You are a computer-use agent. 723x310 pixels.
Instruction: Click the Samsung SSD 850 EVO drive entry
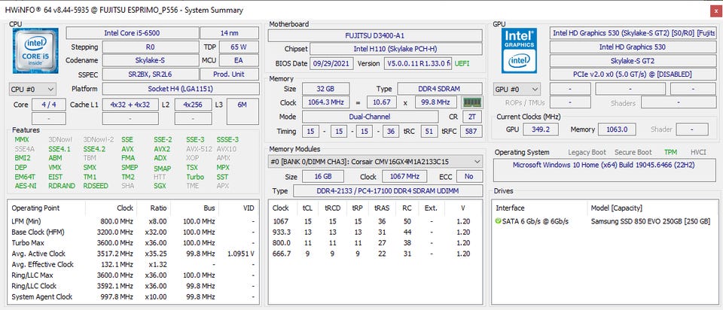[x=650, y=221]
